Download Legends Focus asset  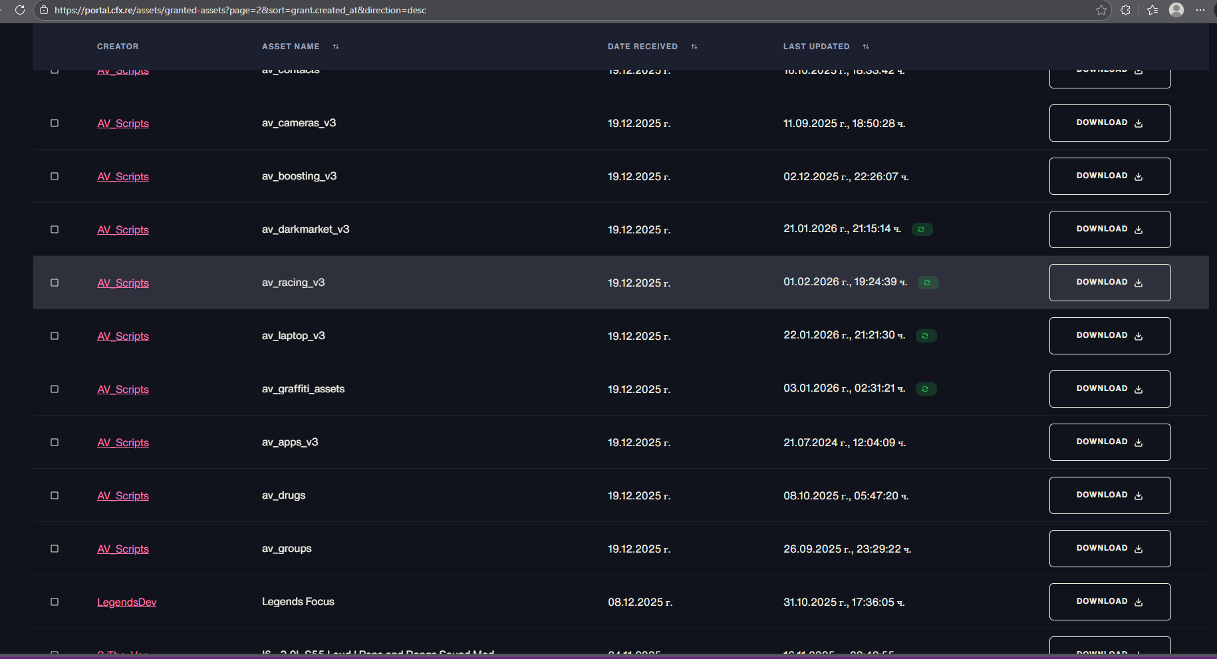(1110, 602)
